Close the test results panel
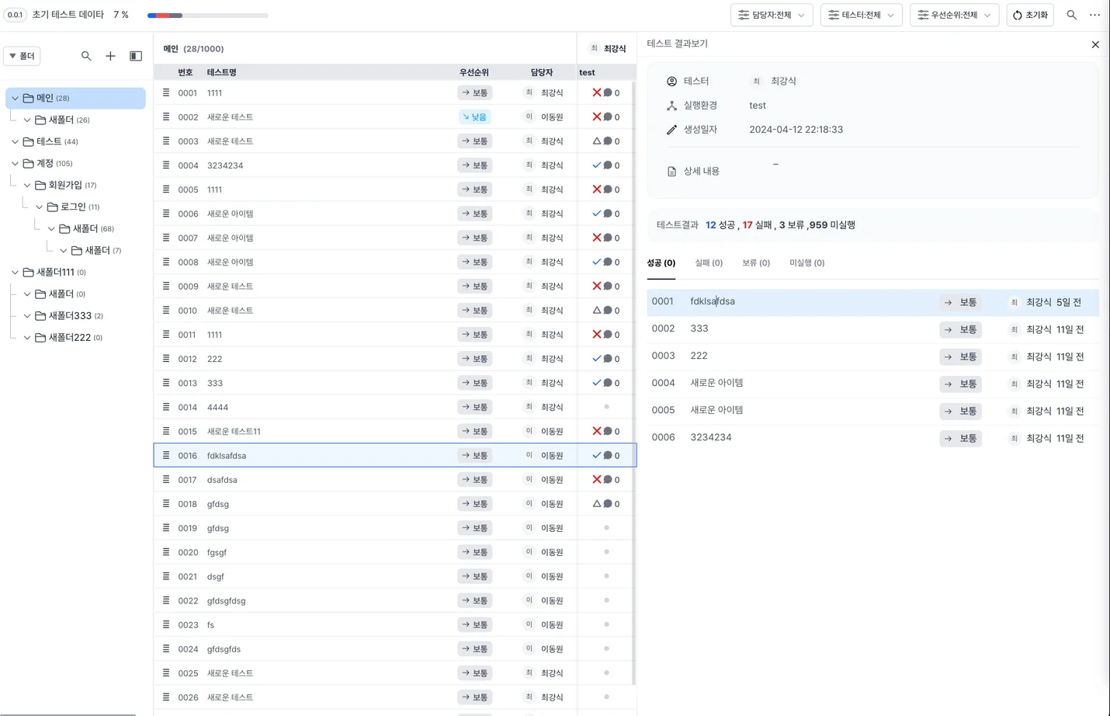Screen dimensions: 1110x716 click(x=1095, y=44)
